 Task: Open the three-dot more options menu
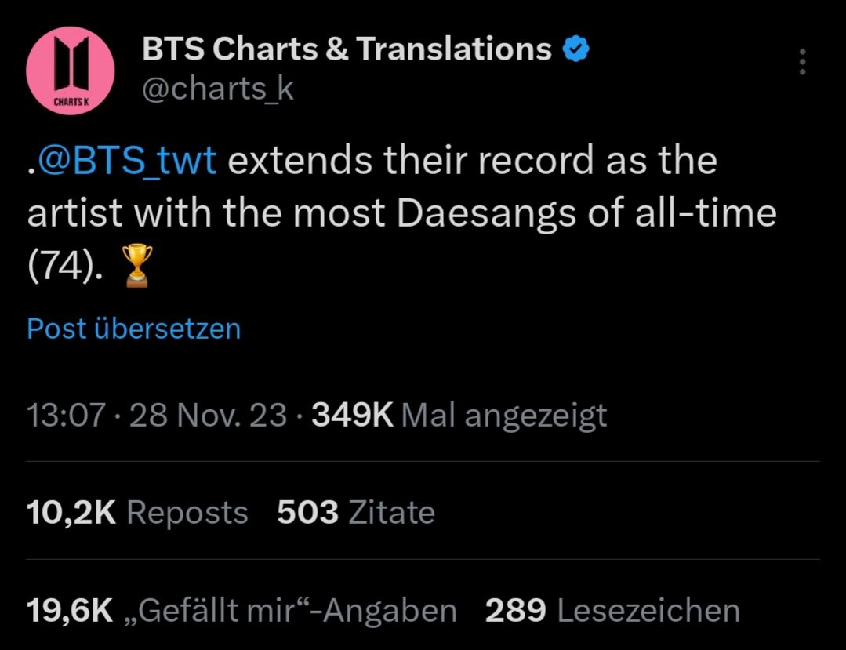[x=802, y=61]
